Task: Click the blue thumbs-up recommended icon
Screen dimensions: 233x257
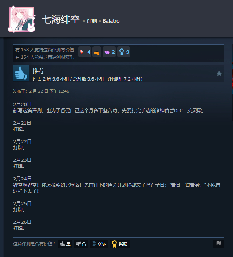Action: 21,73
